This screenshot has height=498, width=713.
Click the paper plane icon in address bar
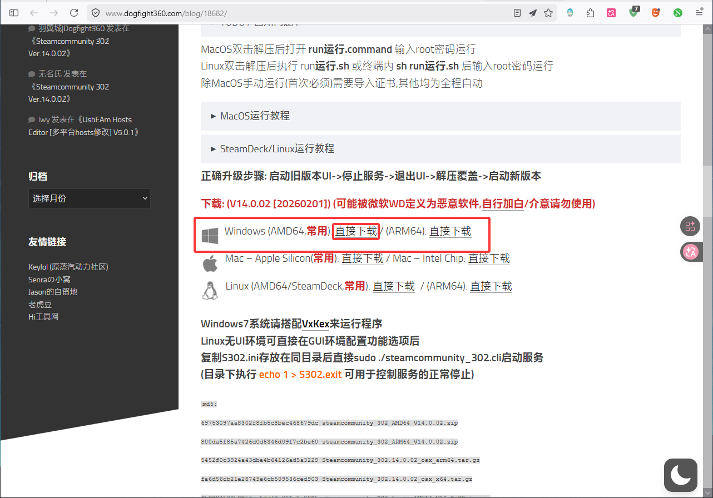533,13
